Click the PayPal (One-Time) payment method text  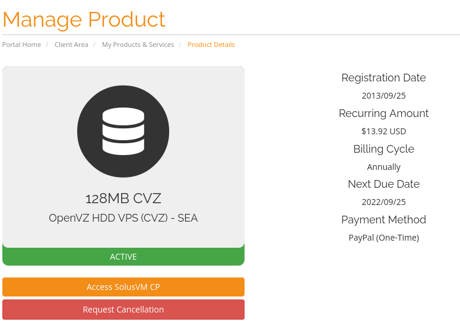(383, 238)
